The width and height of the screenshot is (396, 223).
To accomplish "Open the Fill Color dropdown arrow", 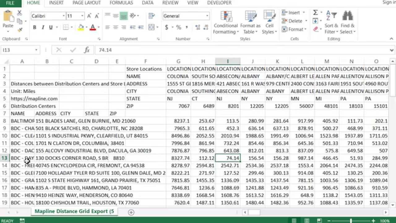I will pyautogui.click(x=86, y=27).
